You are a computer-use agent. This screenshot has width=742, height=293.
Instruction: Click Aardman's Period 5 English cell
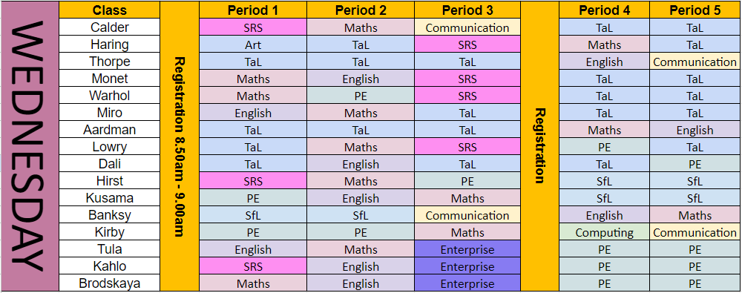tap(695, 130)
